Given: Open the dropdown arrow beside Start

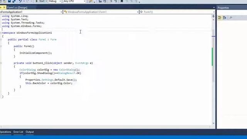Looking at the screenshot, I should (x=46, y=1).
